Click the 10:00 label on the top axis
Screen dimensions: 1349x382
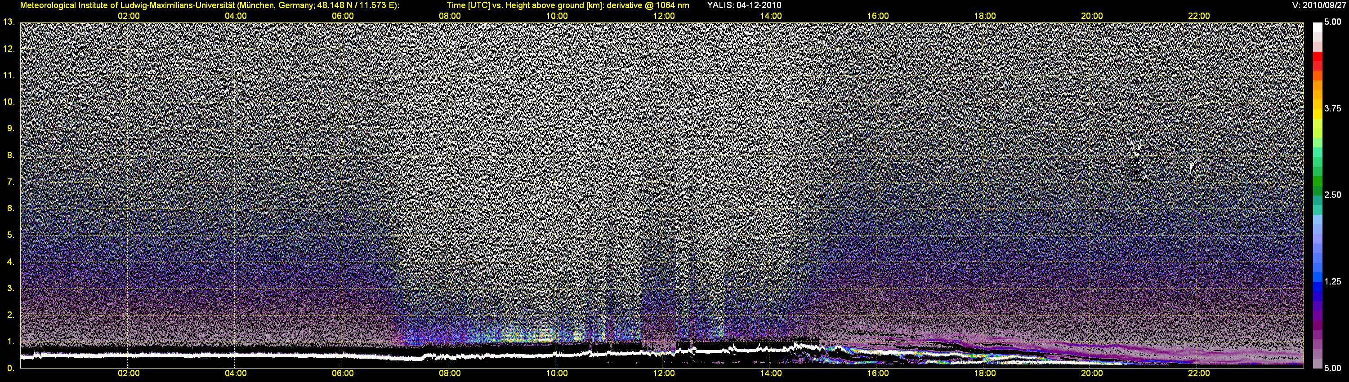[x=557, y=16]
